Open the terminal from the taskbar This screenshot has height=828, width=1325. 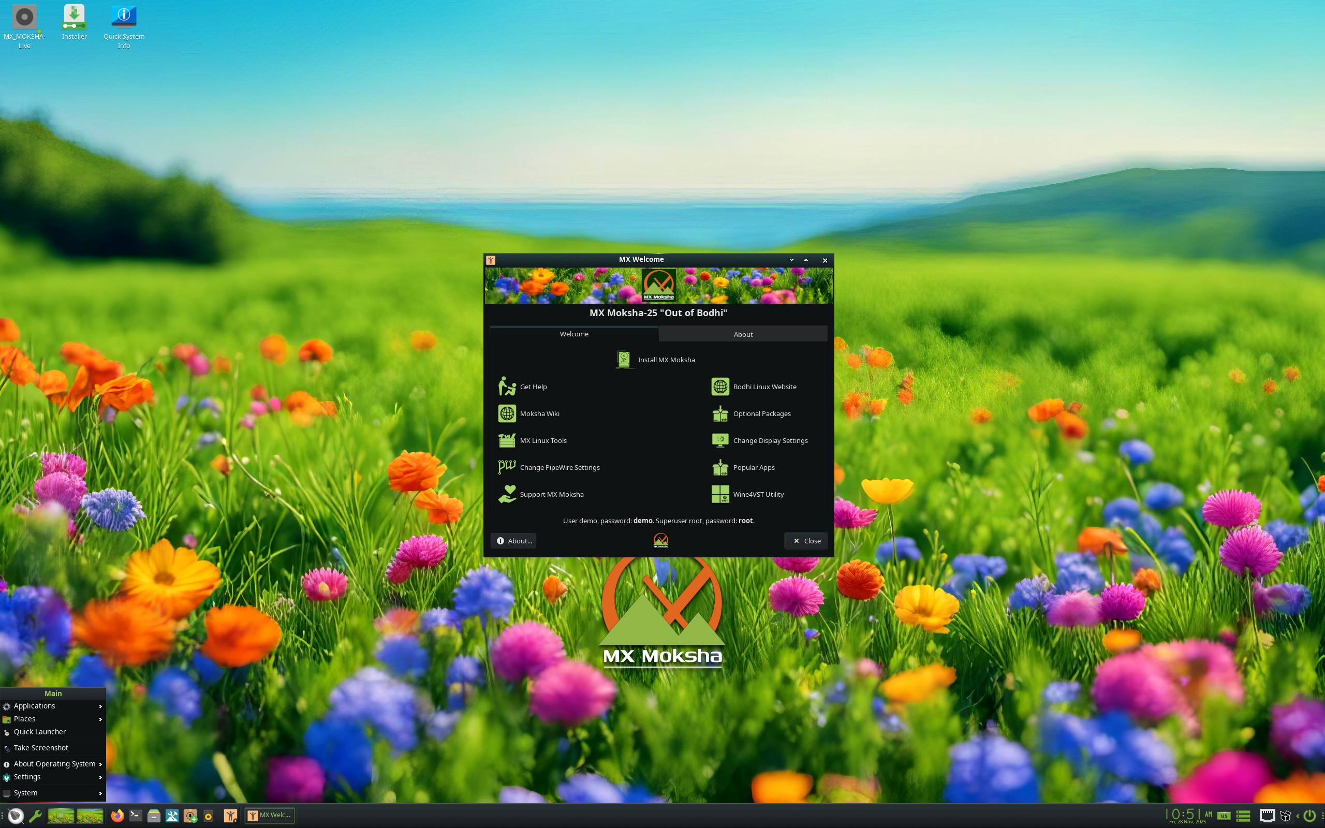point(136,816)
